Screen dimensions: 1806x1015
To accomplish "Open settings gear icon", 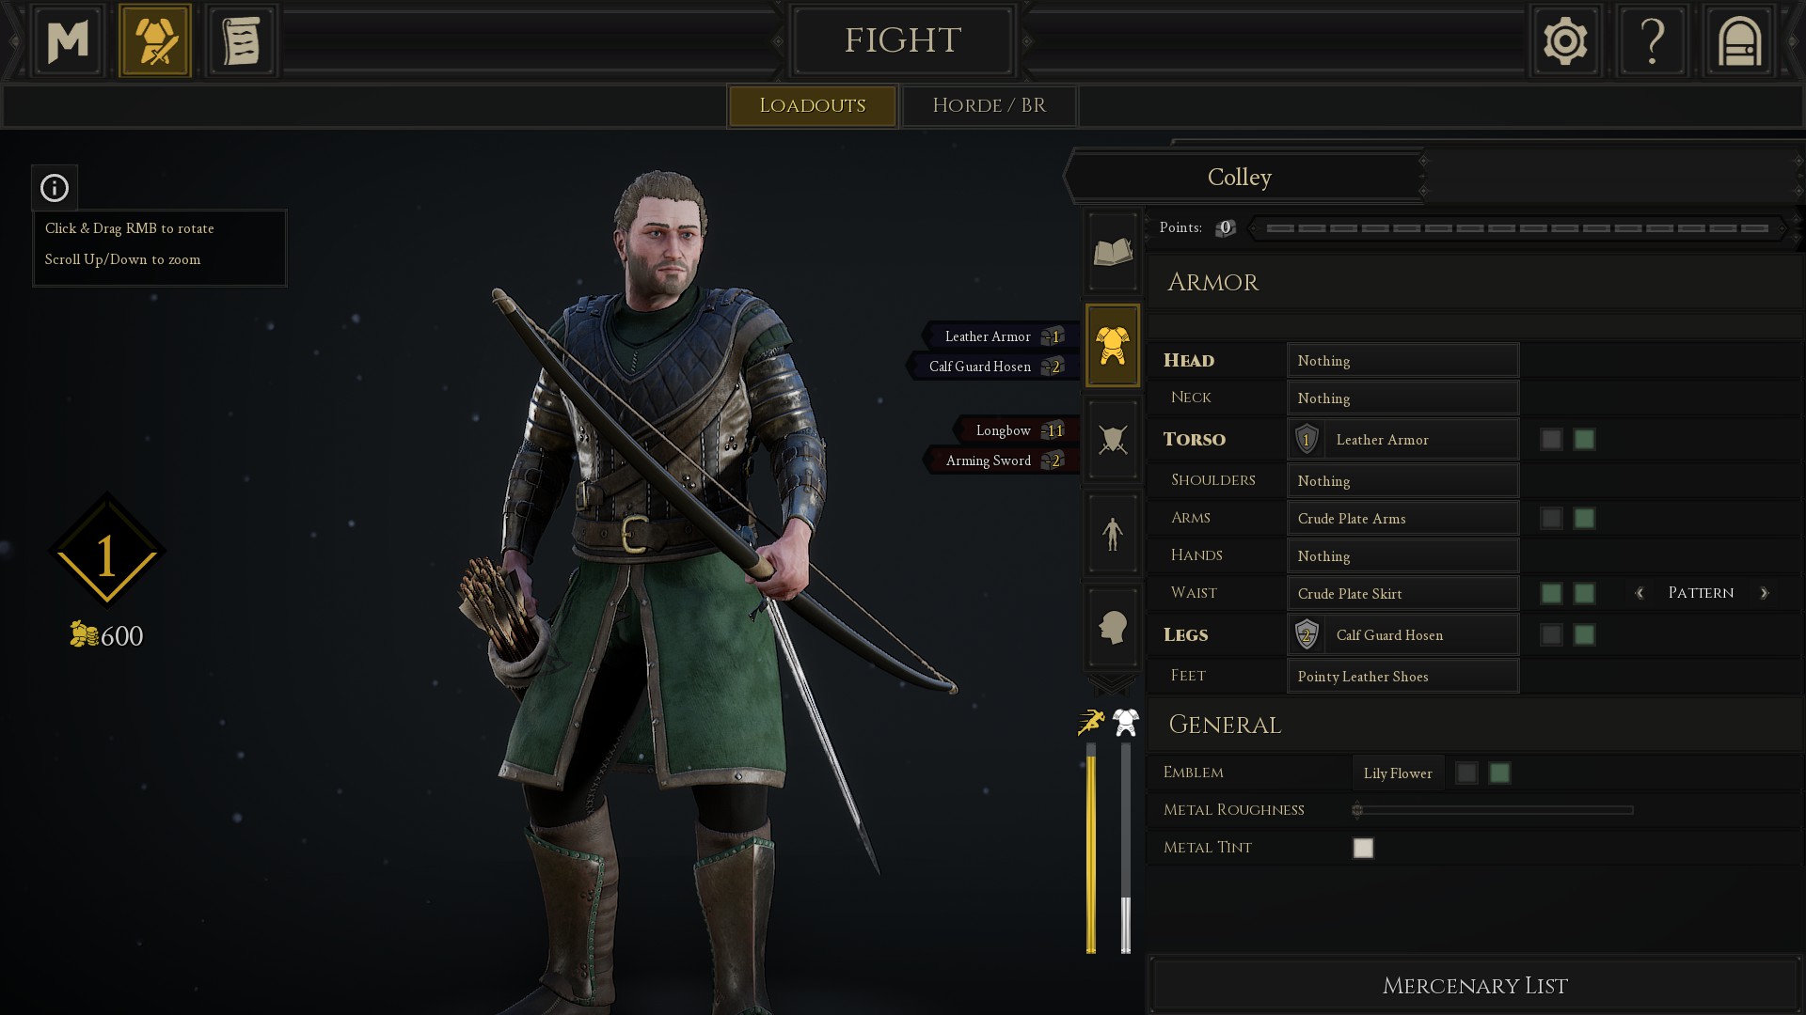I will coord(1565,40).
